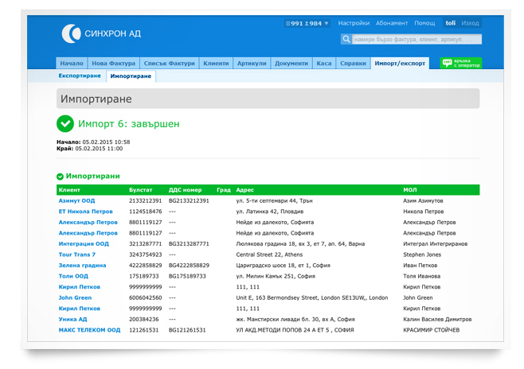Open the Настройки menu
The height and width of the screenshot is (369, 524).
point(354,24)
